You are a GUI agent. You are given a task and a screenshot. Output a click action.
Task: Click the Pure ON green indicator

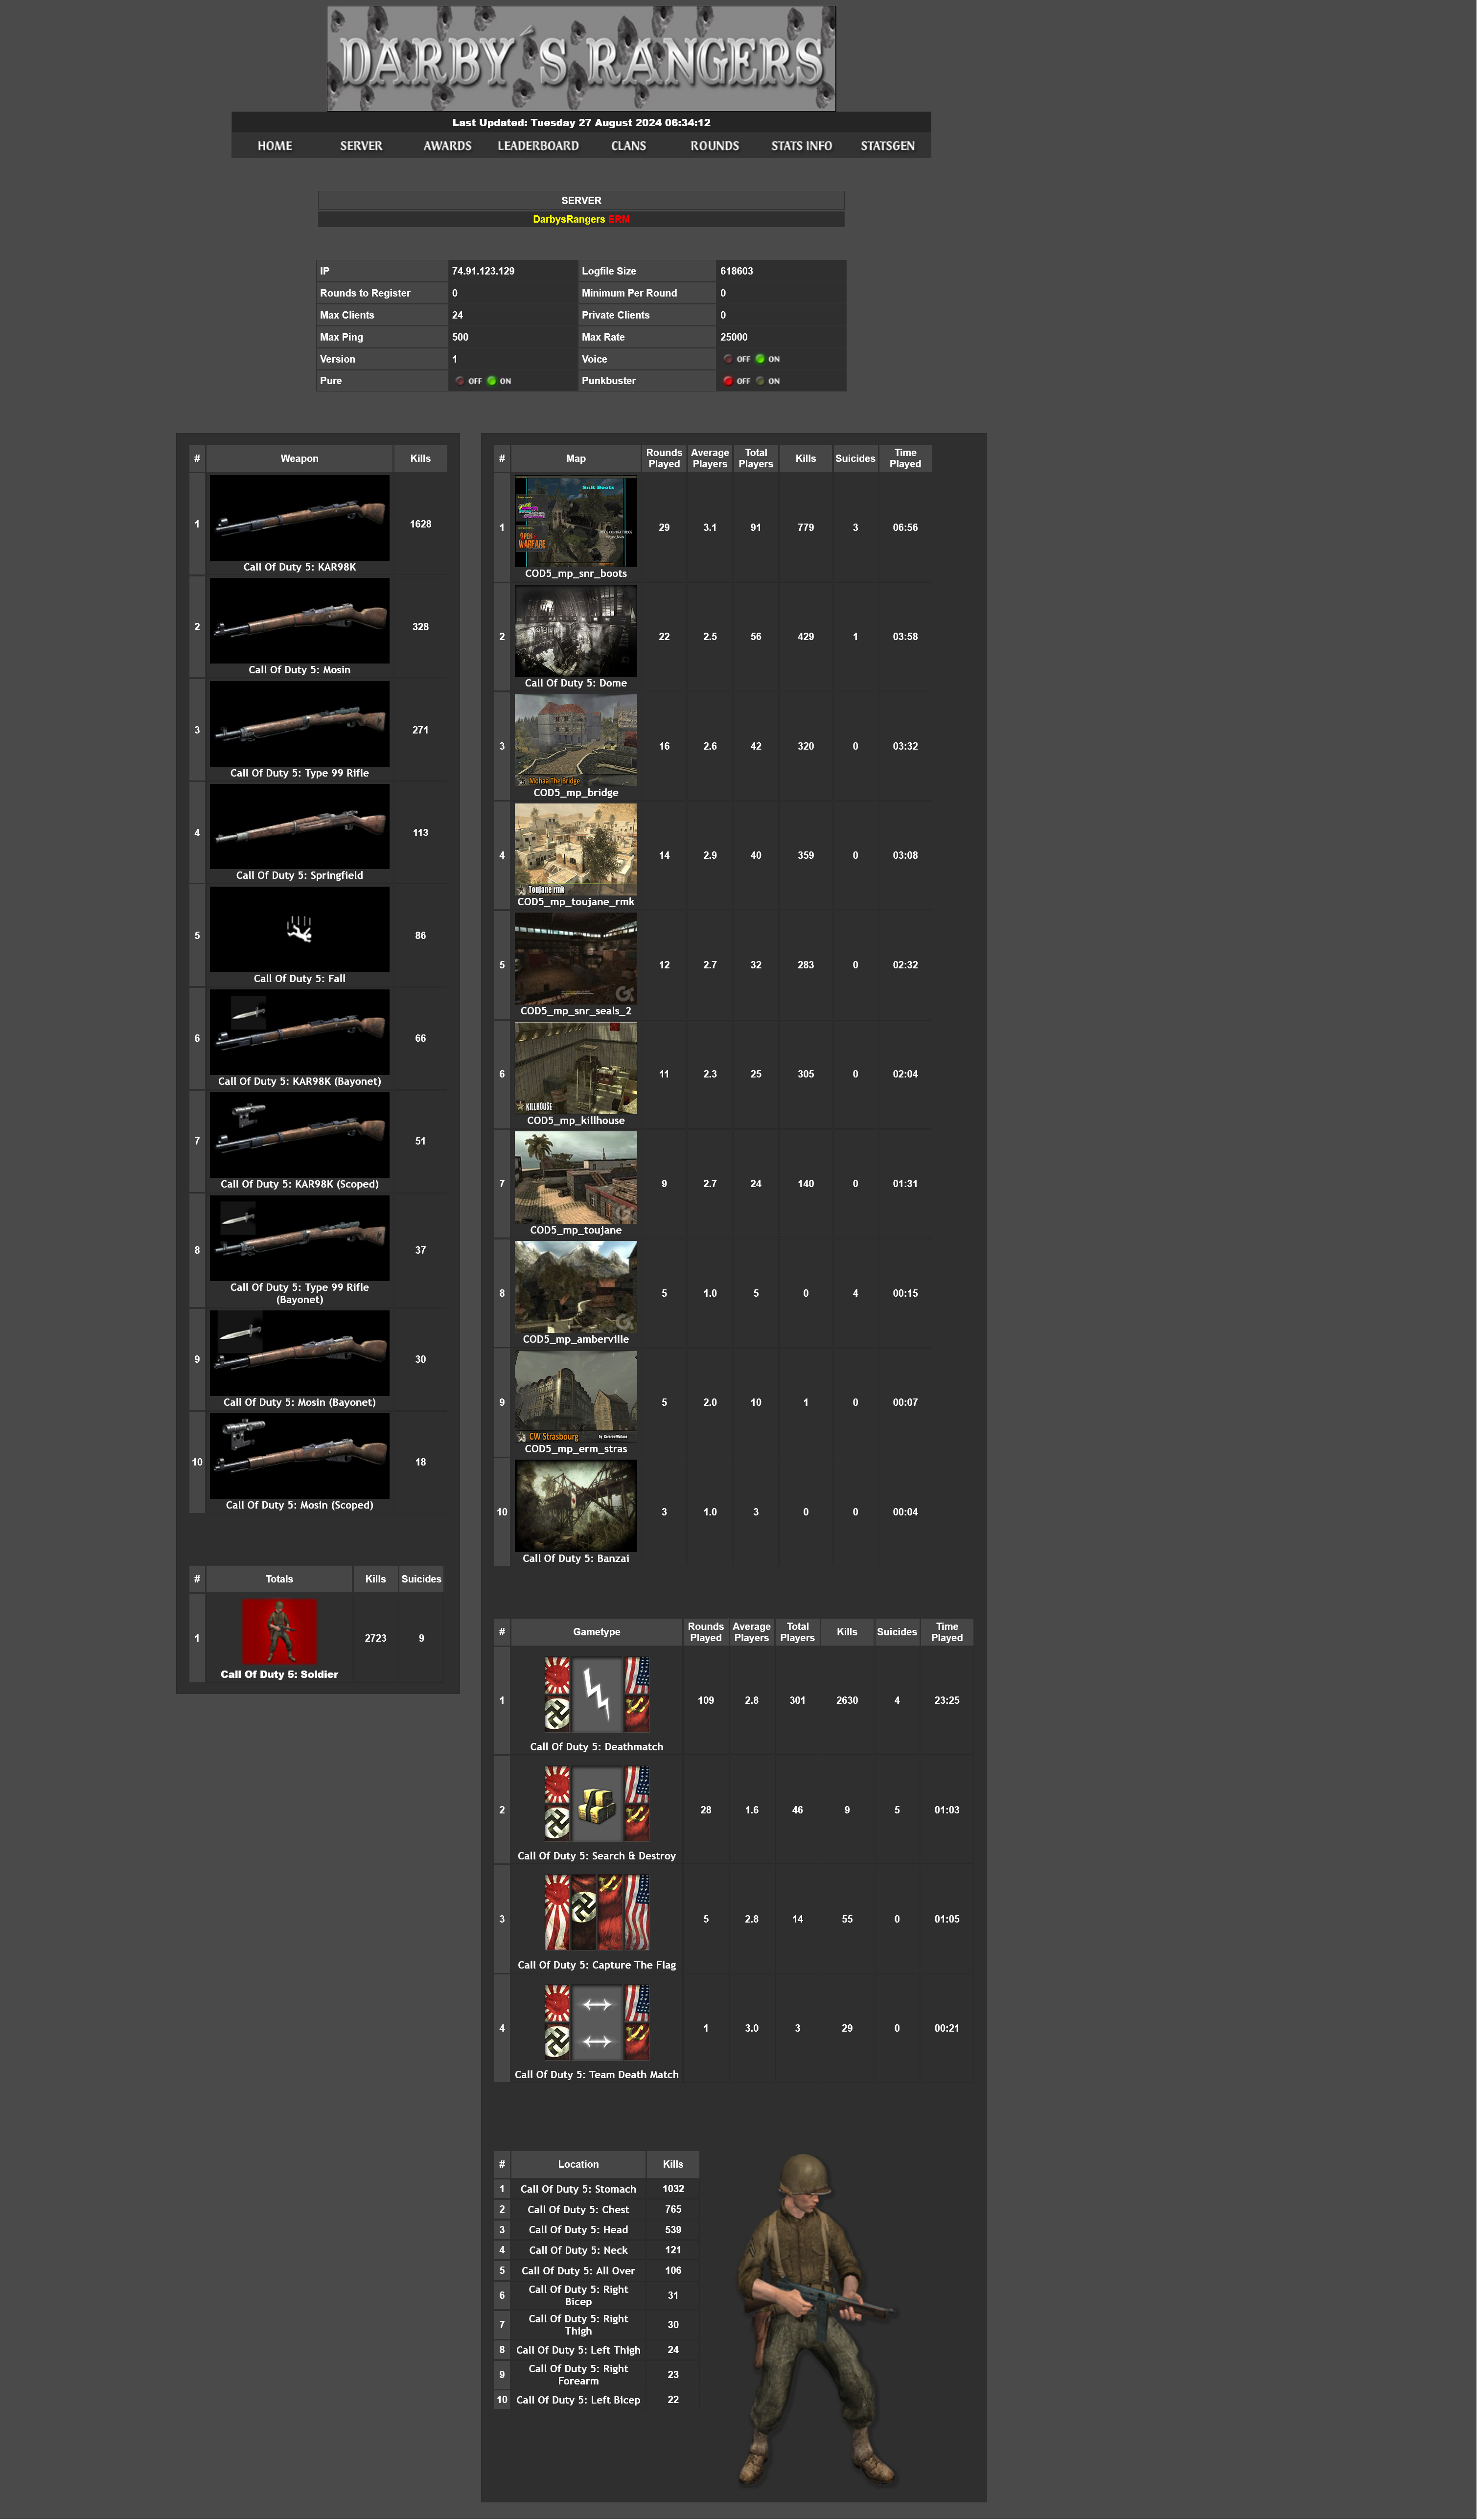[499, 381]
